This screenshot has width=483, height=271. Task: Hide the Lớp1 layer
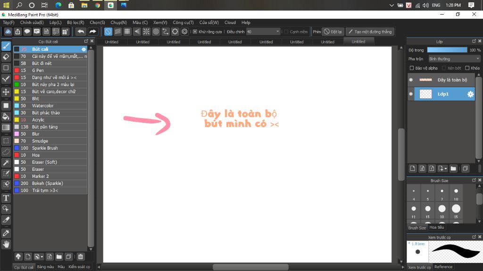[x=411, y=94]
